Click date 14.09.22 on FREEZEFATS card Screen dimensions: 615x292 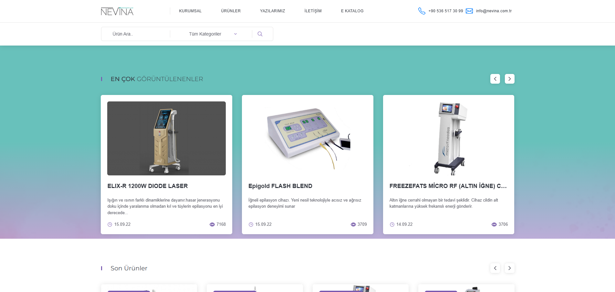pyautogui.click(x=404, y=224)
